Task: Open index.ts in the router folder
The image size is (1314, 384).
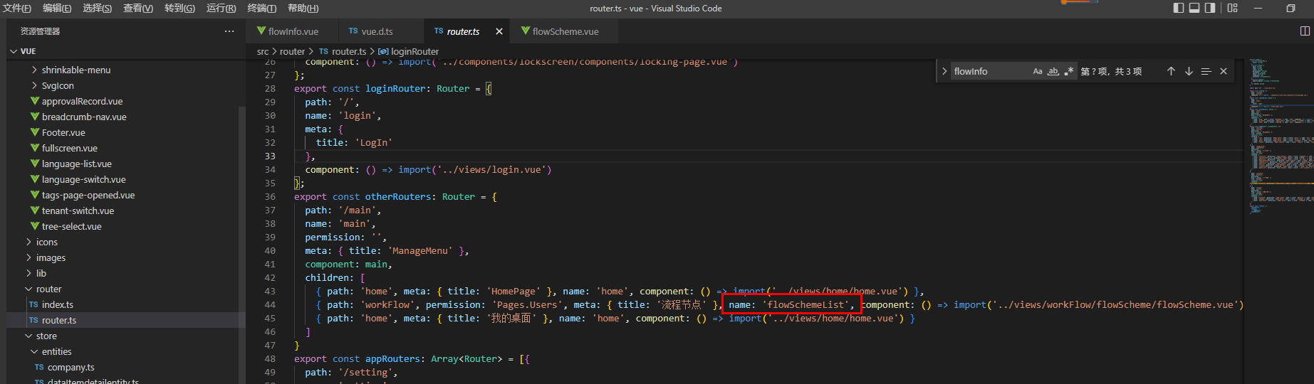Action: [57, 304]
